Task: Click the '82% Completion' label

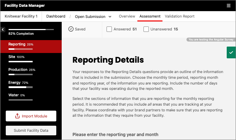Action: click(21, 34)
